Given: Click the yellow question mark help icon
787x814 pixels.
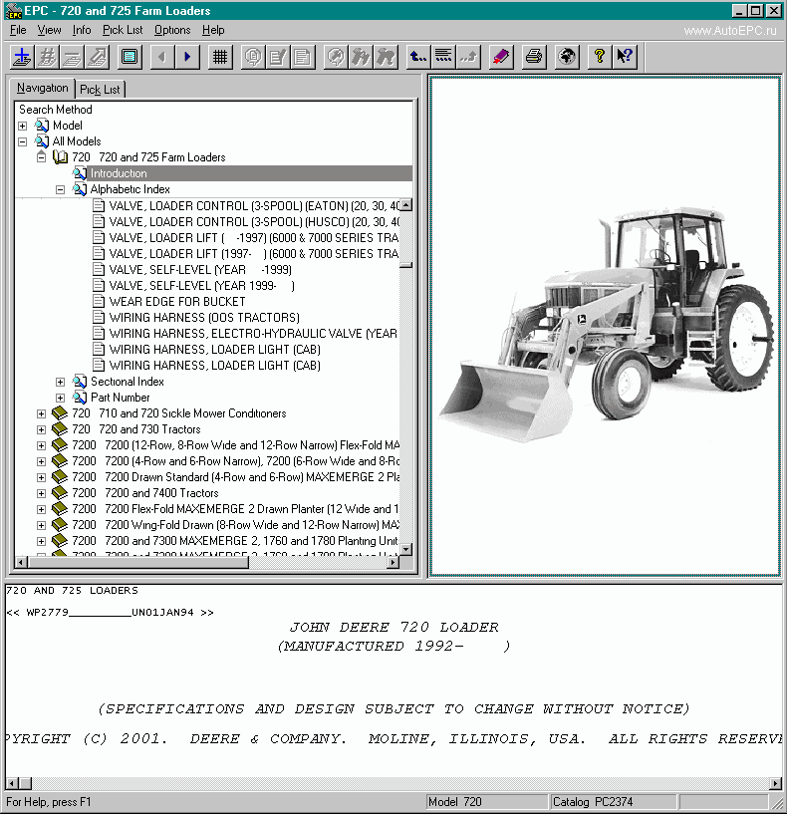Looking at the screenshot, I should tap(600, 57).
